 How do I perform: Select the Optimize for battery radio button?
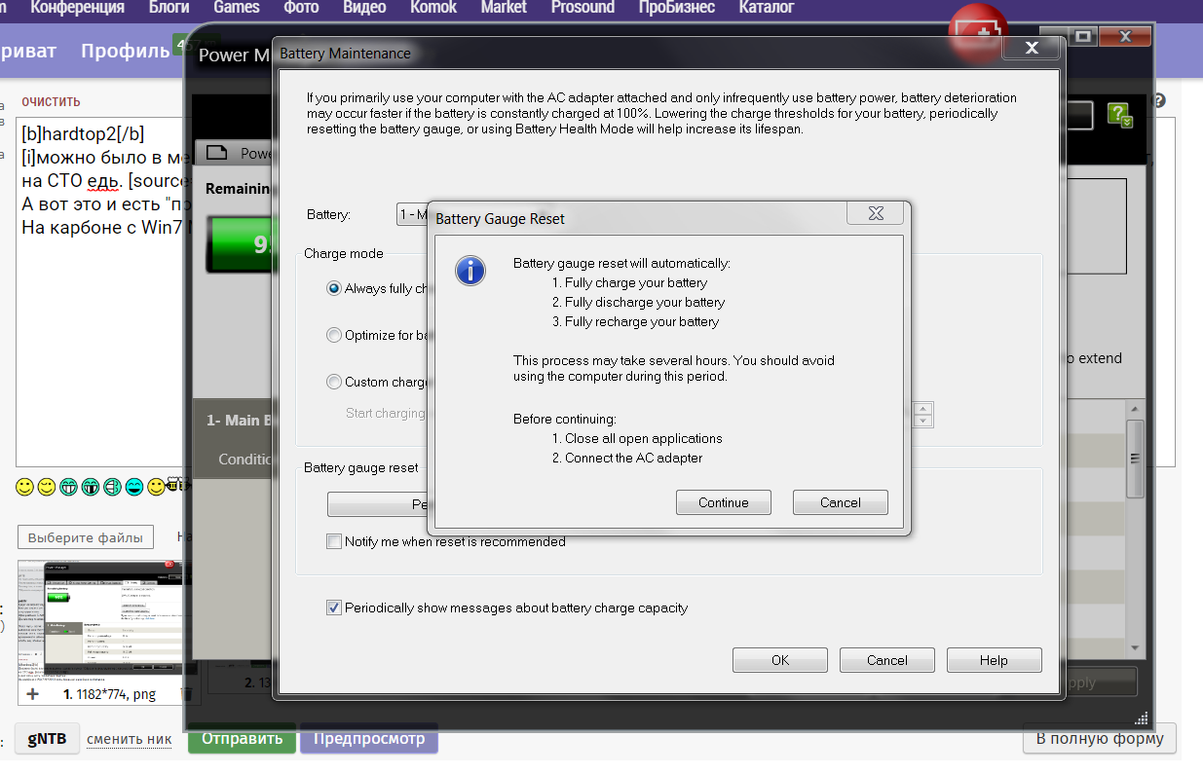coord(334,335)
